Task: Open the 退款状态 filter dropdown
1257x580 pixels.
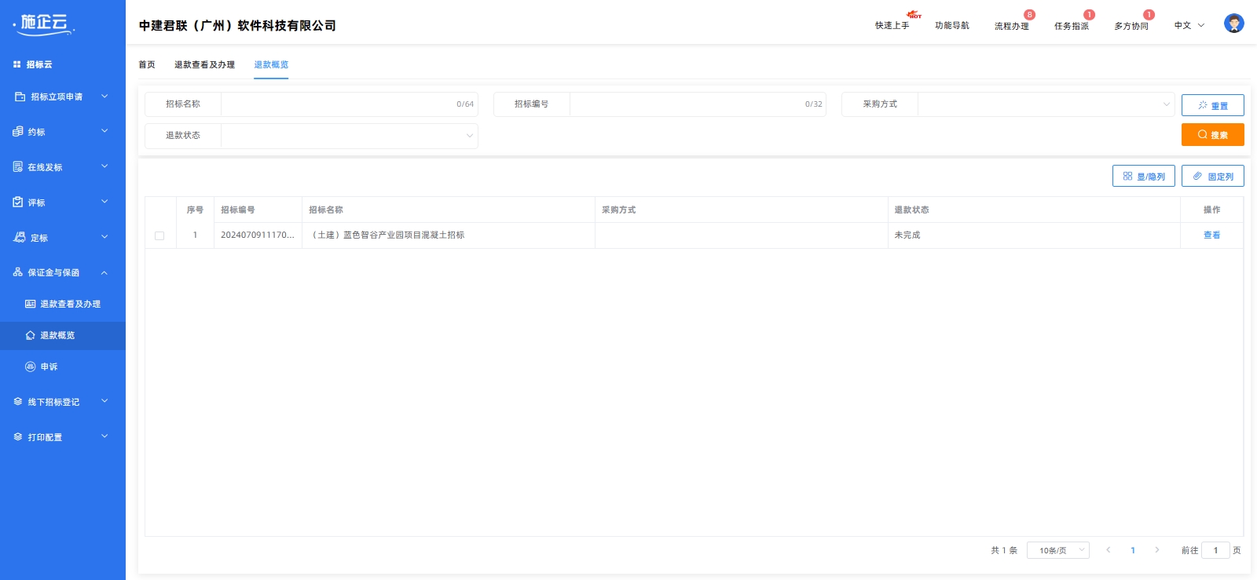Action: pos(349,136)
